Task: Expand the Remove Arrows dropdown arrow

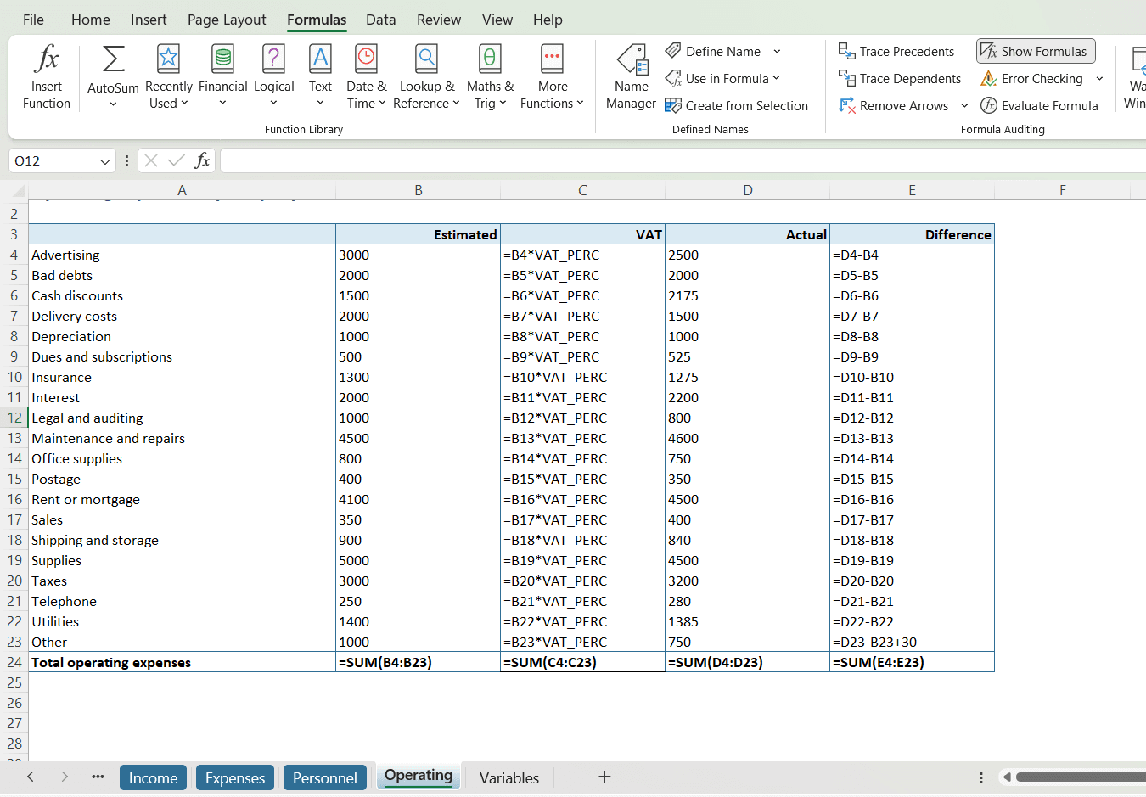Action: click(964, 106)
